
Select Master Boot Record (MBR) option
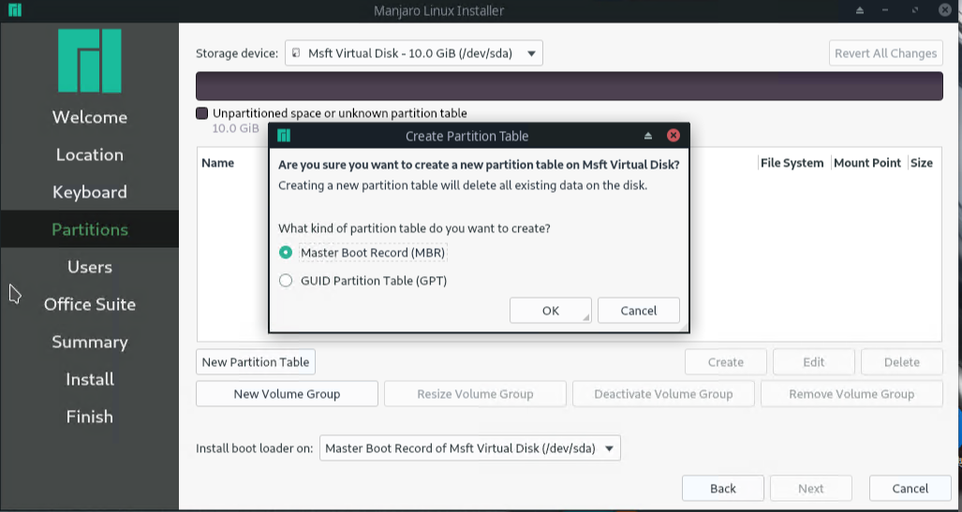point(287,253)
